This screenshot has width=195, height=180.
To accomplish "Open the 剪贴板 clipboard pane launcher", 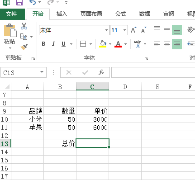I will [x=33, y=59].
